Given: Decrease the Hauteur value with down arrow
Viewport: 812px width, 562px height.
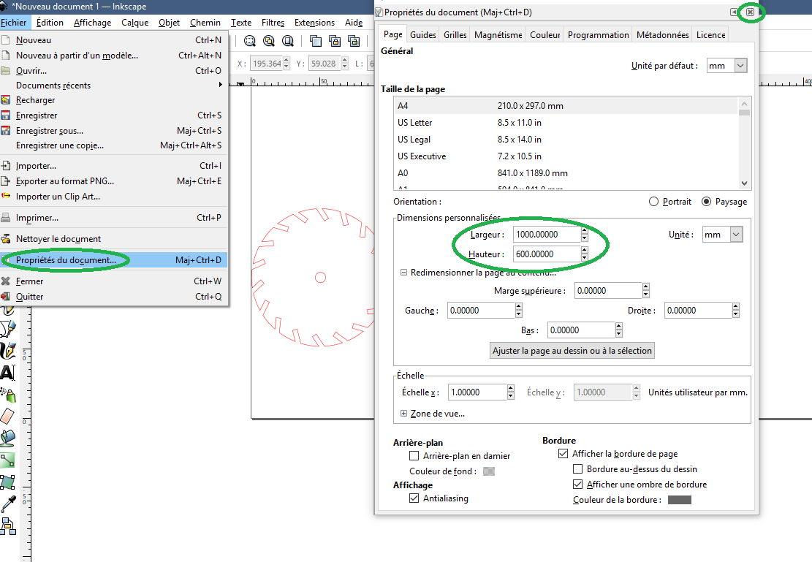Looking at the screenshot, I should (585, 258).
